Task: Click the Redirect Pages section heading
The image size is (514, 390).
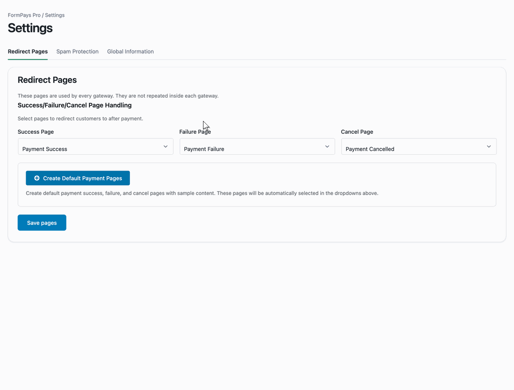Action: (x=47, y=80)
